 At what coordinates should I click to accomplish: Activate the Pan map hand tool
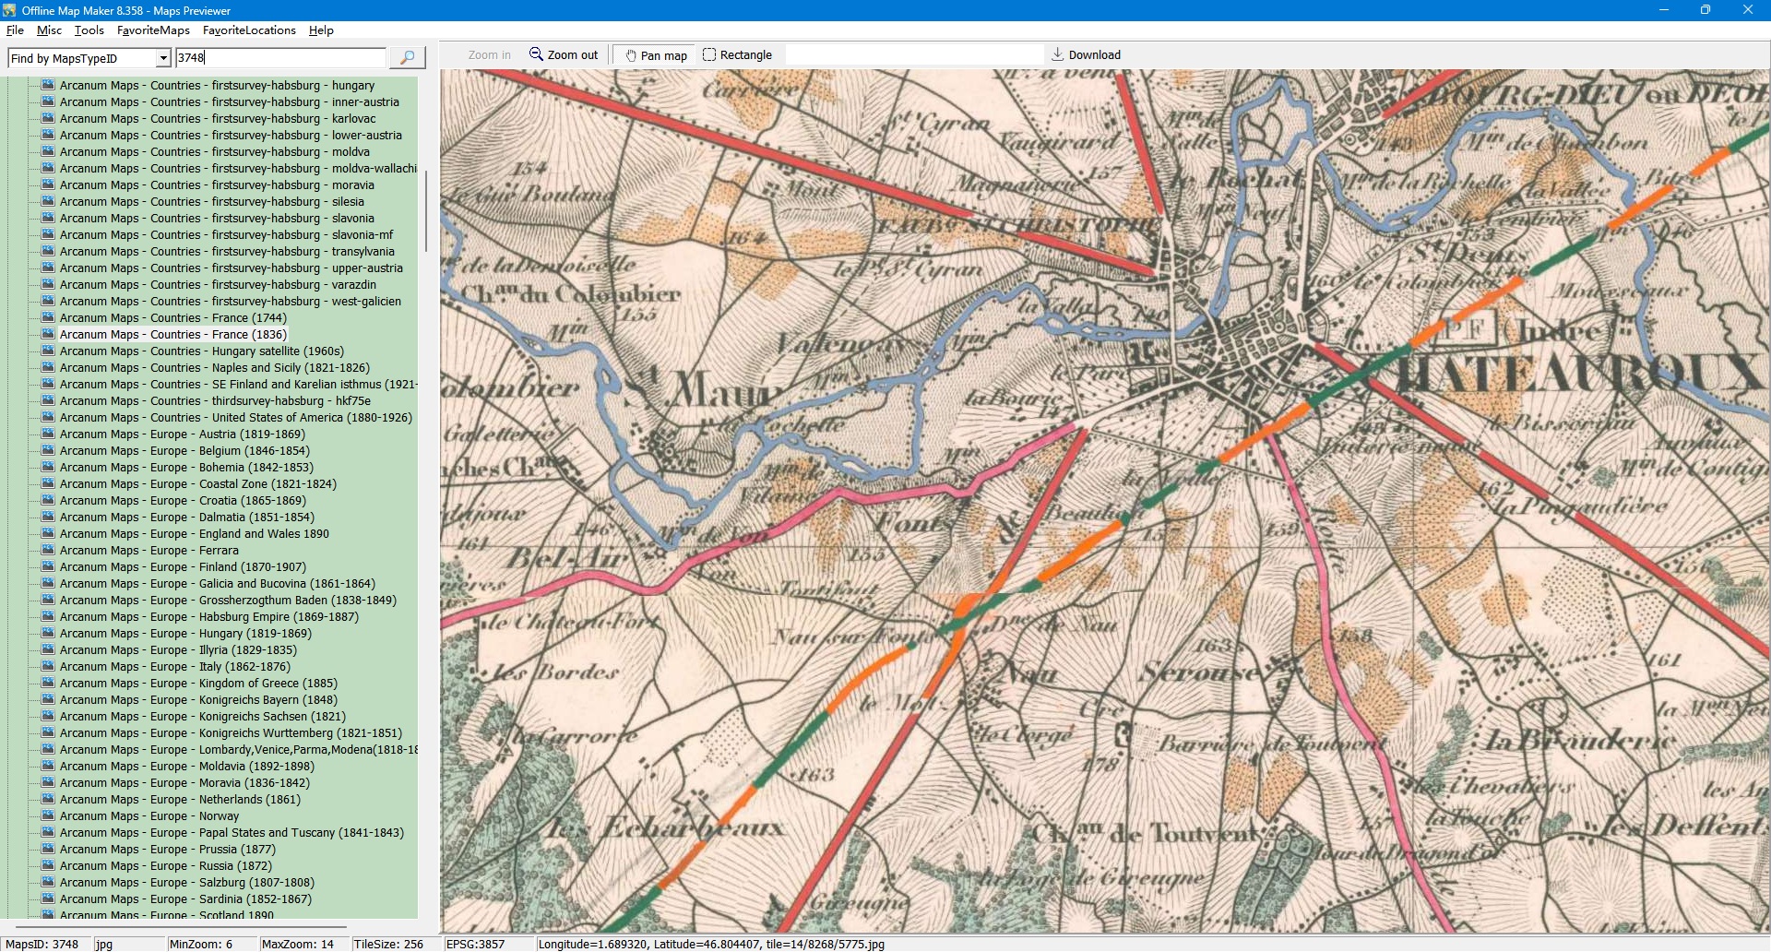(656, 55)
